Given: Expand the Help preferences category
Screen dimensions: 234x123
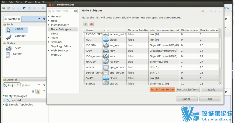Looking at the screenshot, I should click(49, 21).
